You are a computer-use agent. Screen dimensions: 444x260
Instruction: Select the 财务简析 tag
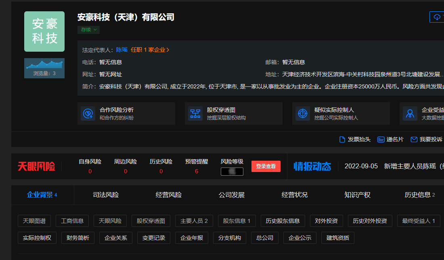pos(78,238)
